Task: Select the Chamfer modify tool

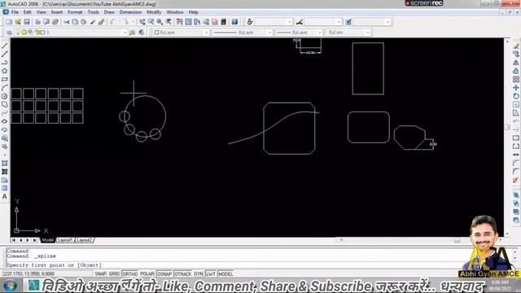Action: pyautogui.click(x=515, y=163)
